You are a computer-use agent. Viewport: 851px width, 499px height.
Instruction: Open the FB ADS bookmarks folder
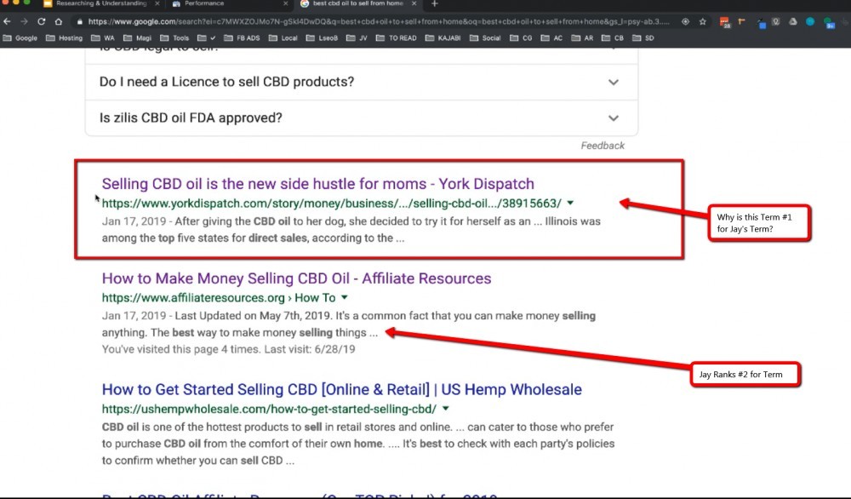(x=242, y=38)
